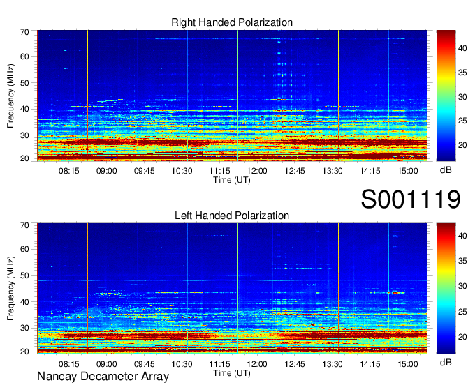Click the 09:00 tick label under upper plot
The image size is (475, 385).
(107, 171)
